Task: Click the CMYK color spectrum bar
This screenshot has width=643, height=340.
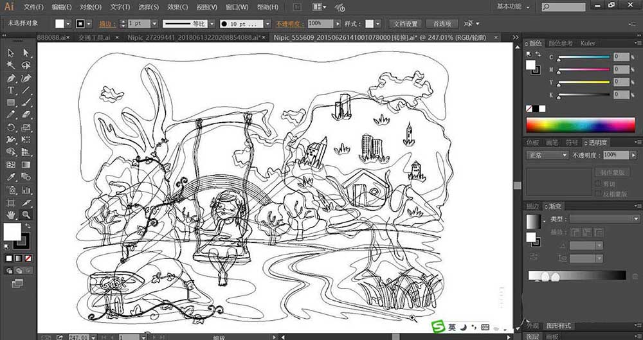Action: click(x=580, y=125)
